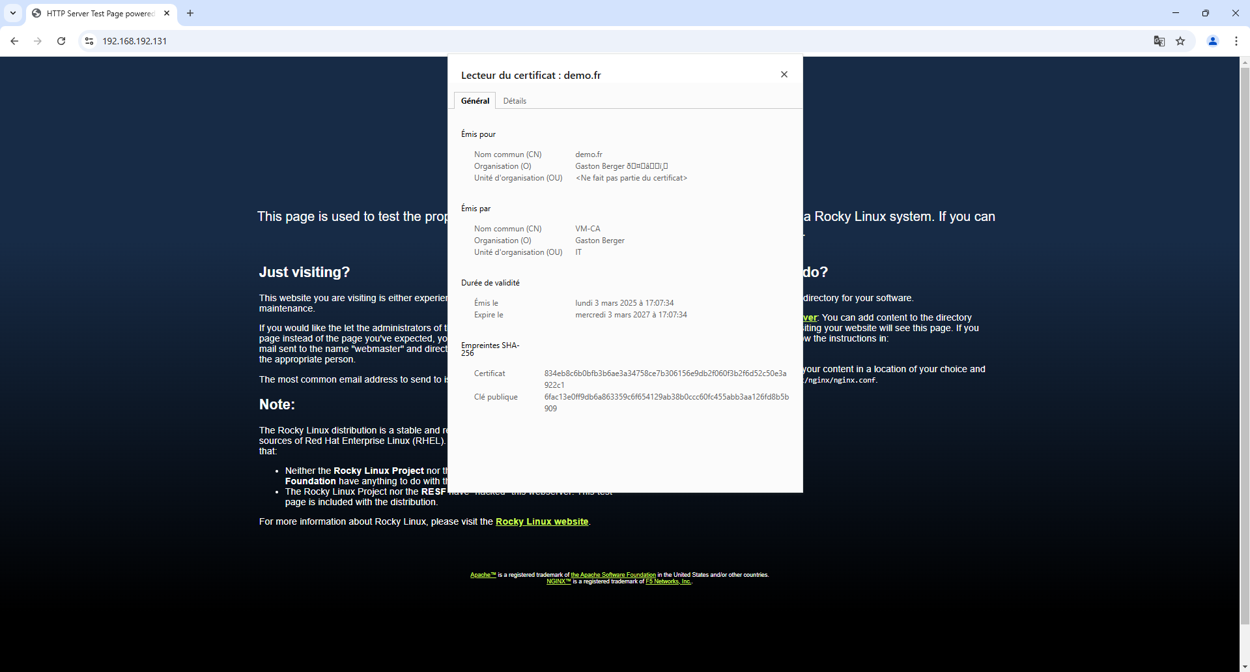Open the Apache Software Foundation link

(613, 575)
